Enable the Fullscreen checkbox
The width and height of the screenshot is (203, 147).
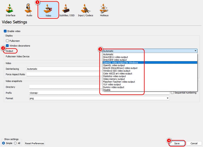pos(7,41)
